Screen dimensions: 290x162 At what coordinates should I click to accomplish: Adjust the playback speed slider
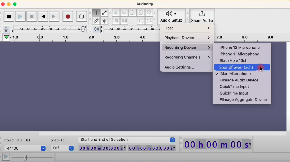25,157
